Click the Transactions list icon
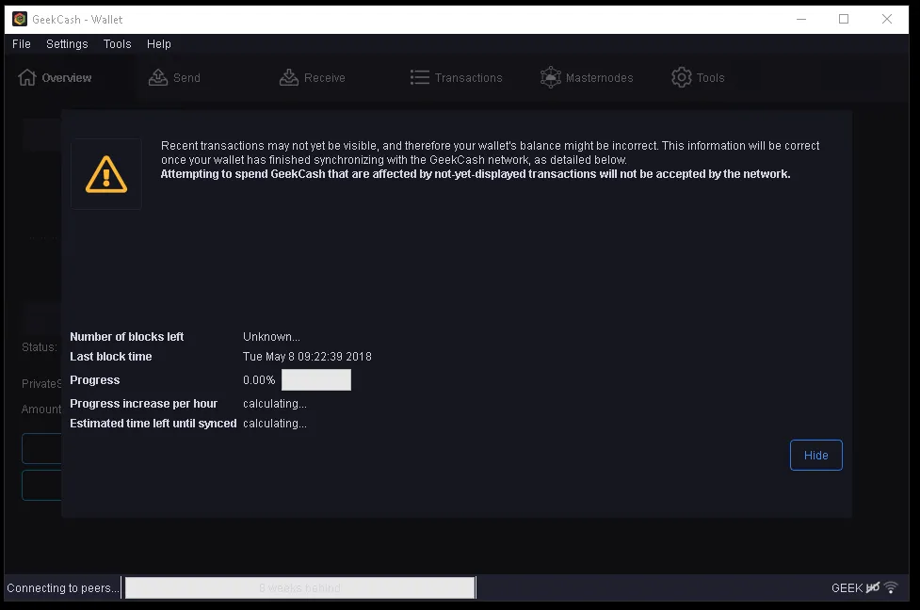 [x=420, y=77]
